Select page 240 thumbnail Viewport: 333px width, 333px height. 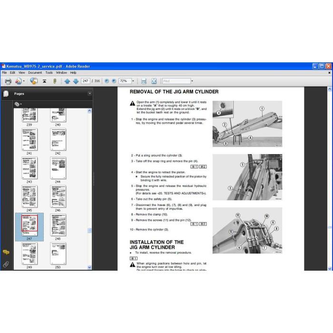pos(58,115)
